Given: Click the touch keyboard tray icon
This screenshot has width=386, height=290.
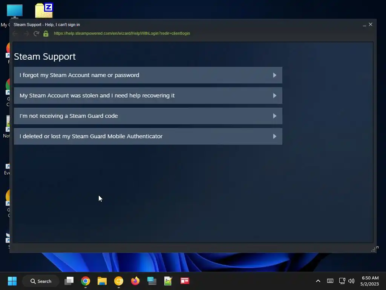Looking at the screenshot, I should [330, 281].
